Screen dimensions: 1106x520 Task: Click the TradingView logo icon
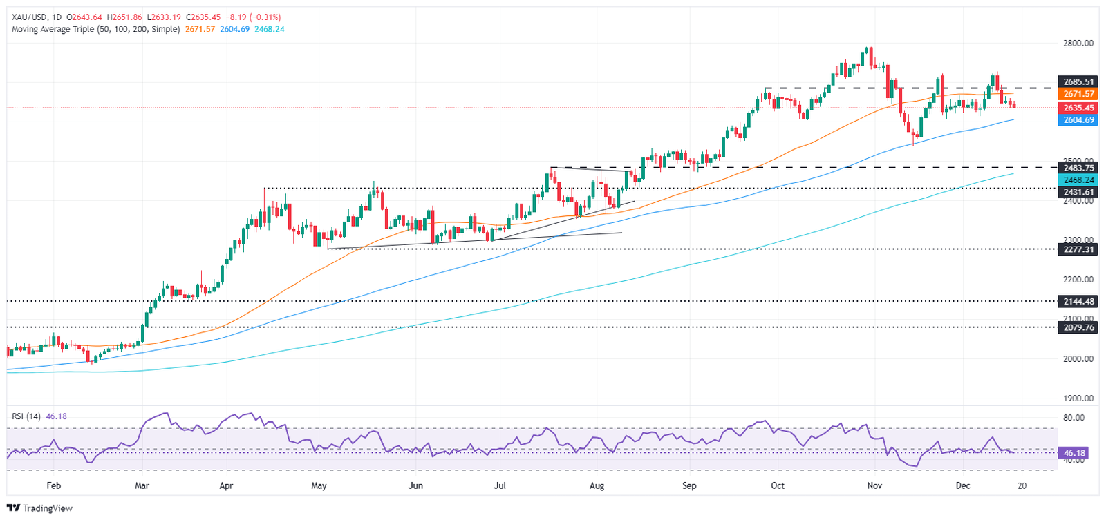click(x=13, y=508)
